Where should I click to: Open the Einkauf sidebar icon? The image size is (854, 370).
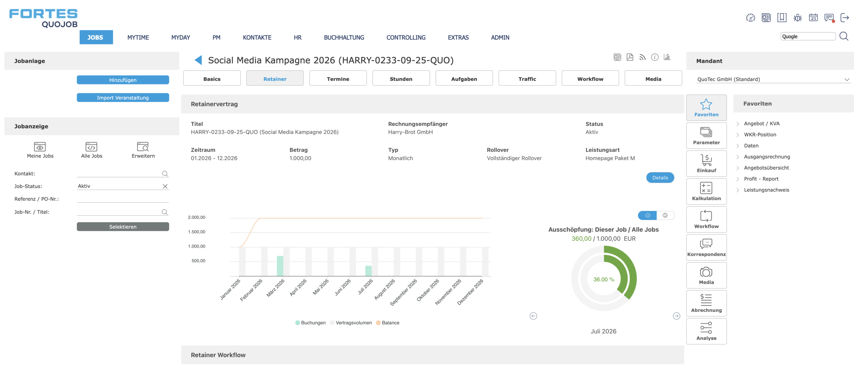coord(706,163)
